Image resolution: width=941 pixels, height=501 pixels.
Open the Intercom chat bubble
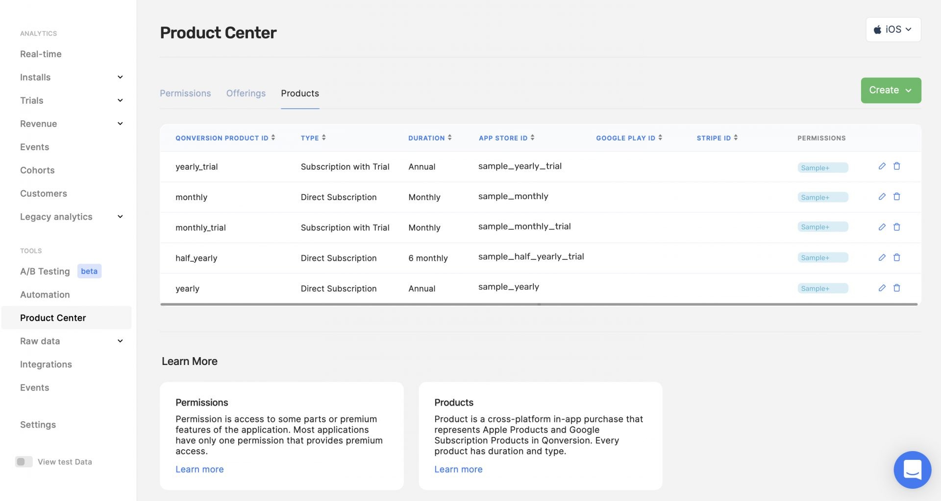[x=912, y=470]
